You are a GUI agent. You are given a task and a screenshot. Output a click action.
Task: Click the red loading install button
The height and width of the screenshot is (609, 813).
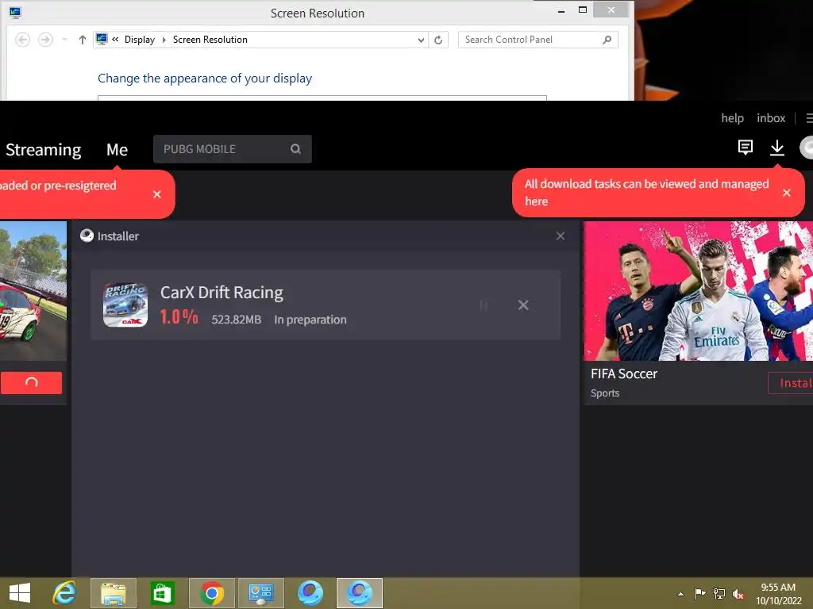[x=31, y=383]
